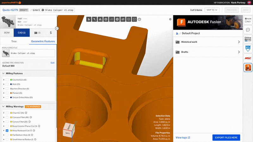The width and height of the screenshot is (253, 142).
Task: Click the orientation cube in the viewer
Action: [x=69, y=130]
